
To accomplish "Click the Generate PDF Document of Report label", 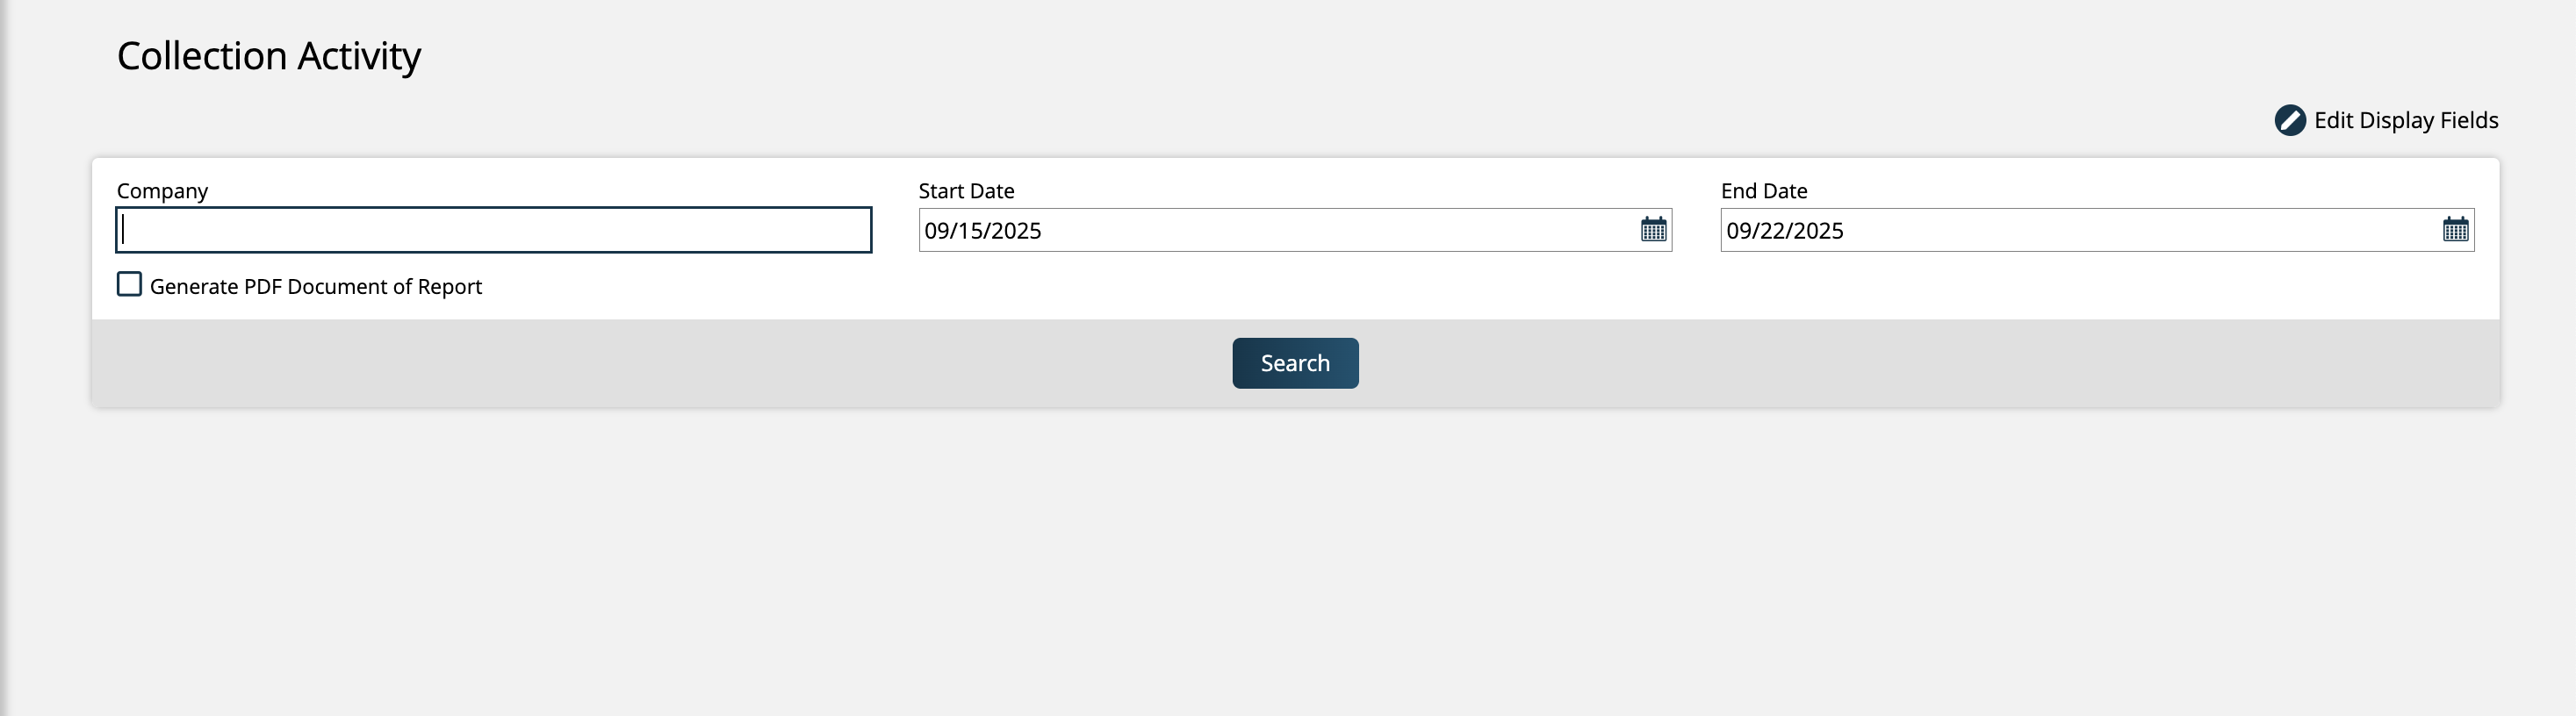I will tap(316, 287).
